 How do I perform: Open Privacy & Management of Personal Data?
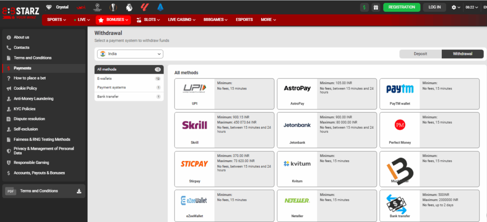[x=44, y=151]
